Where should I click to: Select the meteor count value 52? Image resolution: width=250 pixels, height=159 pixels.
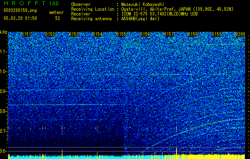tap(58, 18)
